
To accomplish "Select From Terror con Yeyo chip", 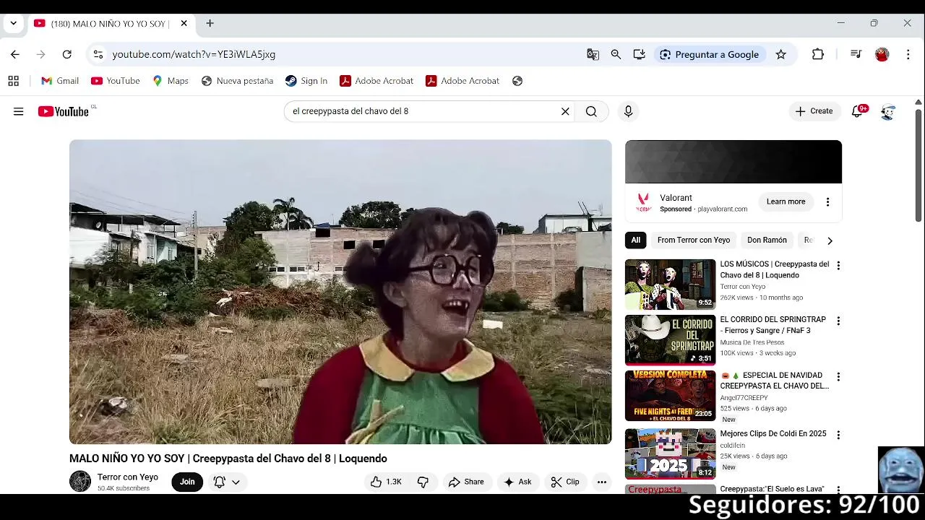I will pyautogui.click(x=694, y=240).
